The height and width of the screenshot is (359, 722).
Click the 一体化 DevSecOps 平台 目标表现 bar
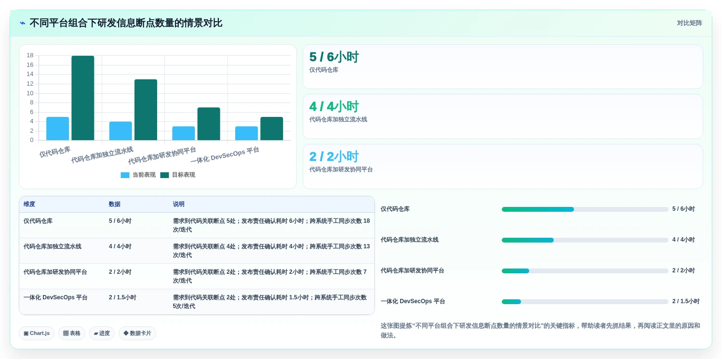click(x=272, y=128)
